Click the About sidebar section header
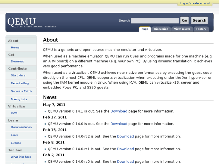Screen dimensions: 219x164 click(13, 41)
